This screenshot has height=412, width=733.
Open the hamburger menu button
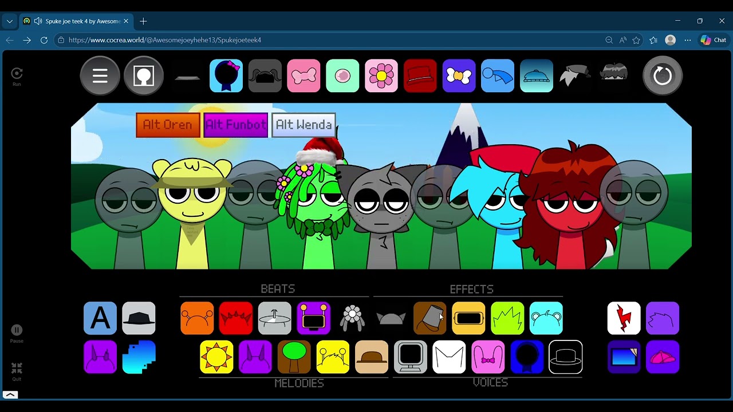pos(100,76)
